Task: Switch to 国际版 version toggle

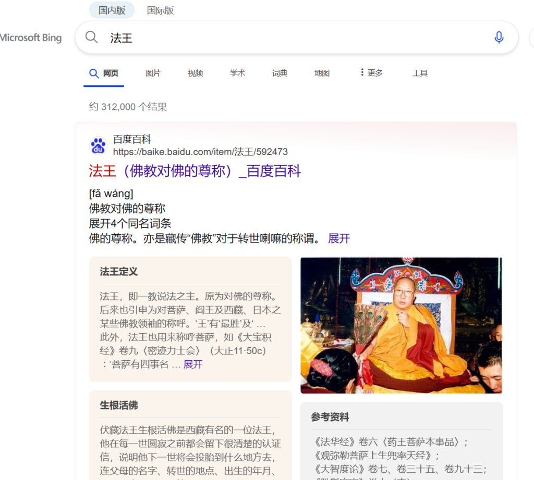Action: pos(160,10)
